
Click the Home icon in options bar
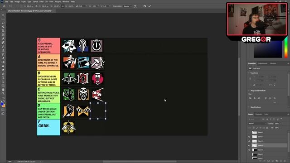tap(4, 6)
